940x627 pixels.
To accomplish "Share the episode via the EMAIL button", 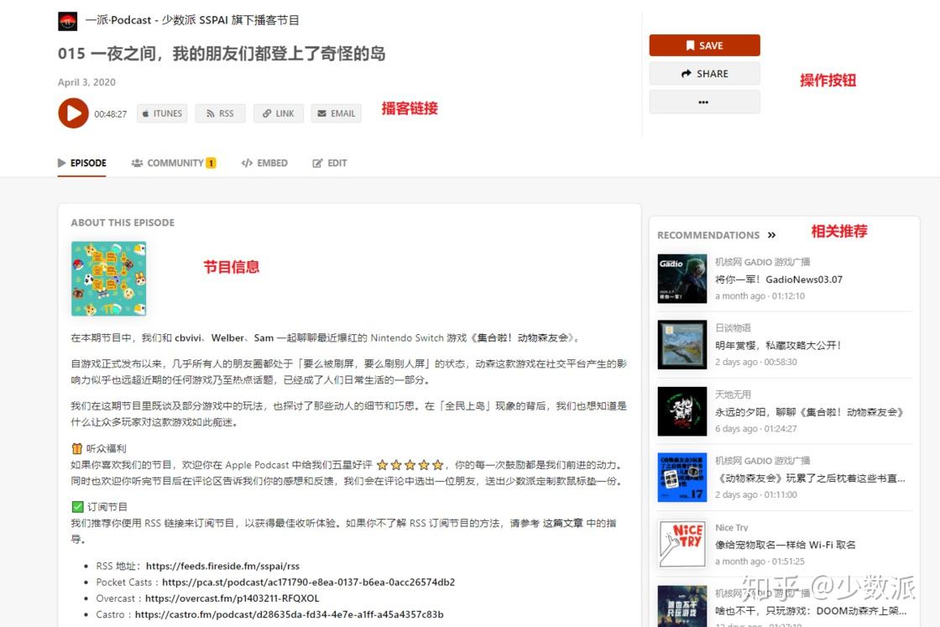I will click(x=337, y=113).
